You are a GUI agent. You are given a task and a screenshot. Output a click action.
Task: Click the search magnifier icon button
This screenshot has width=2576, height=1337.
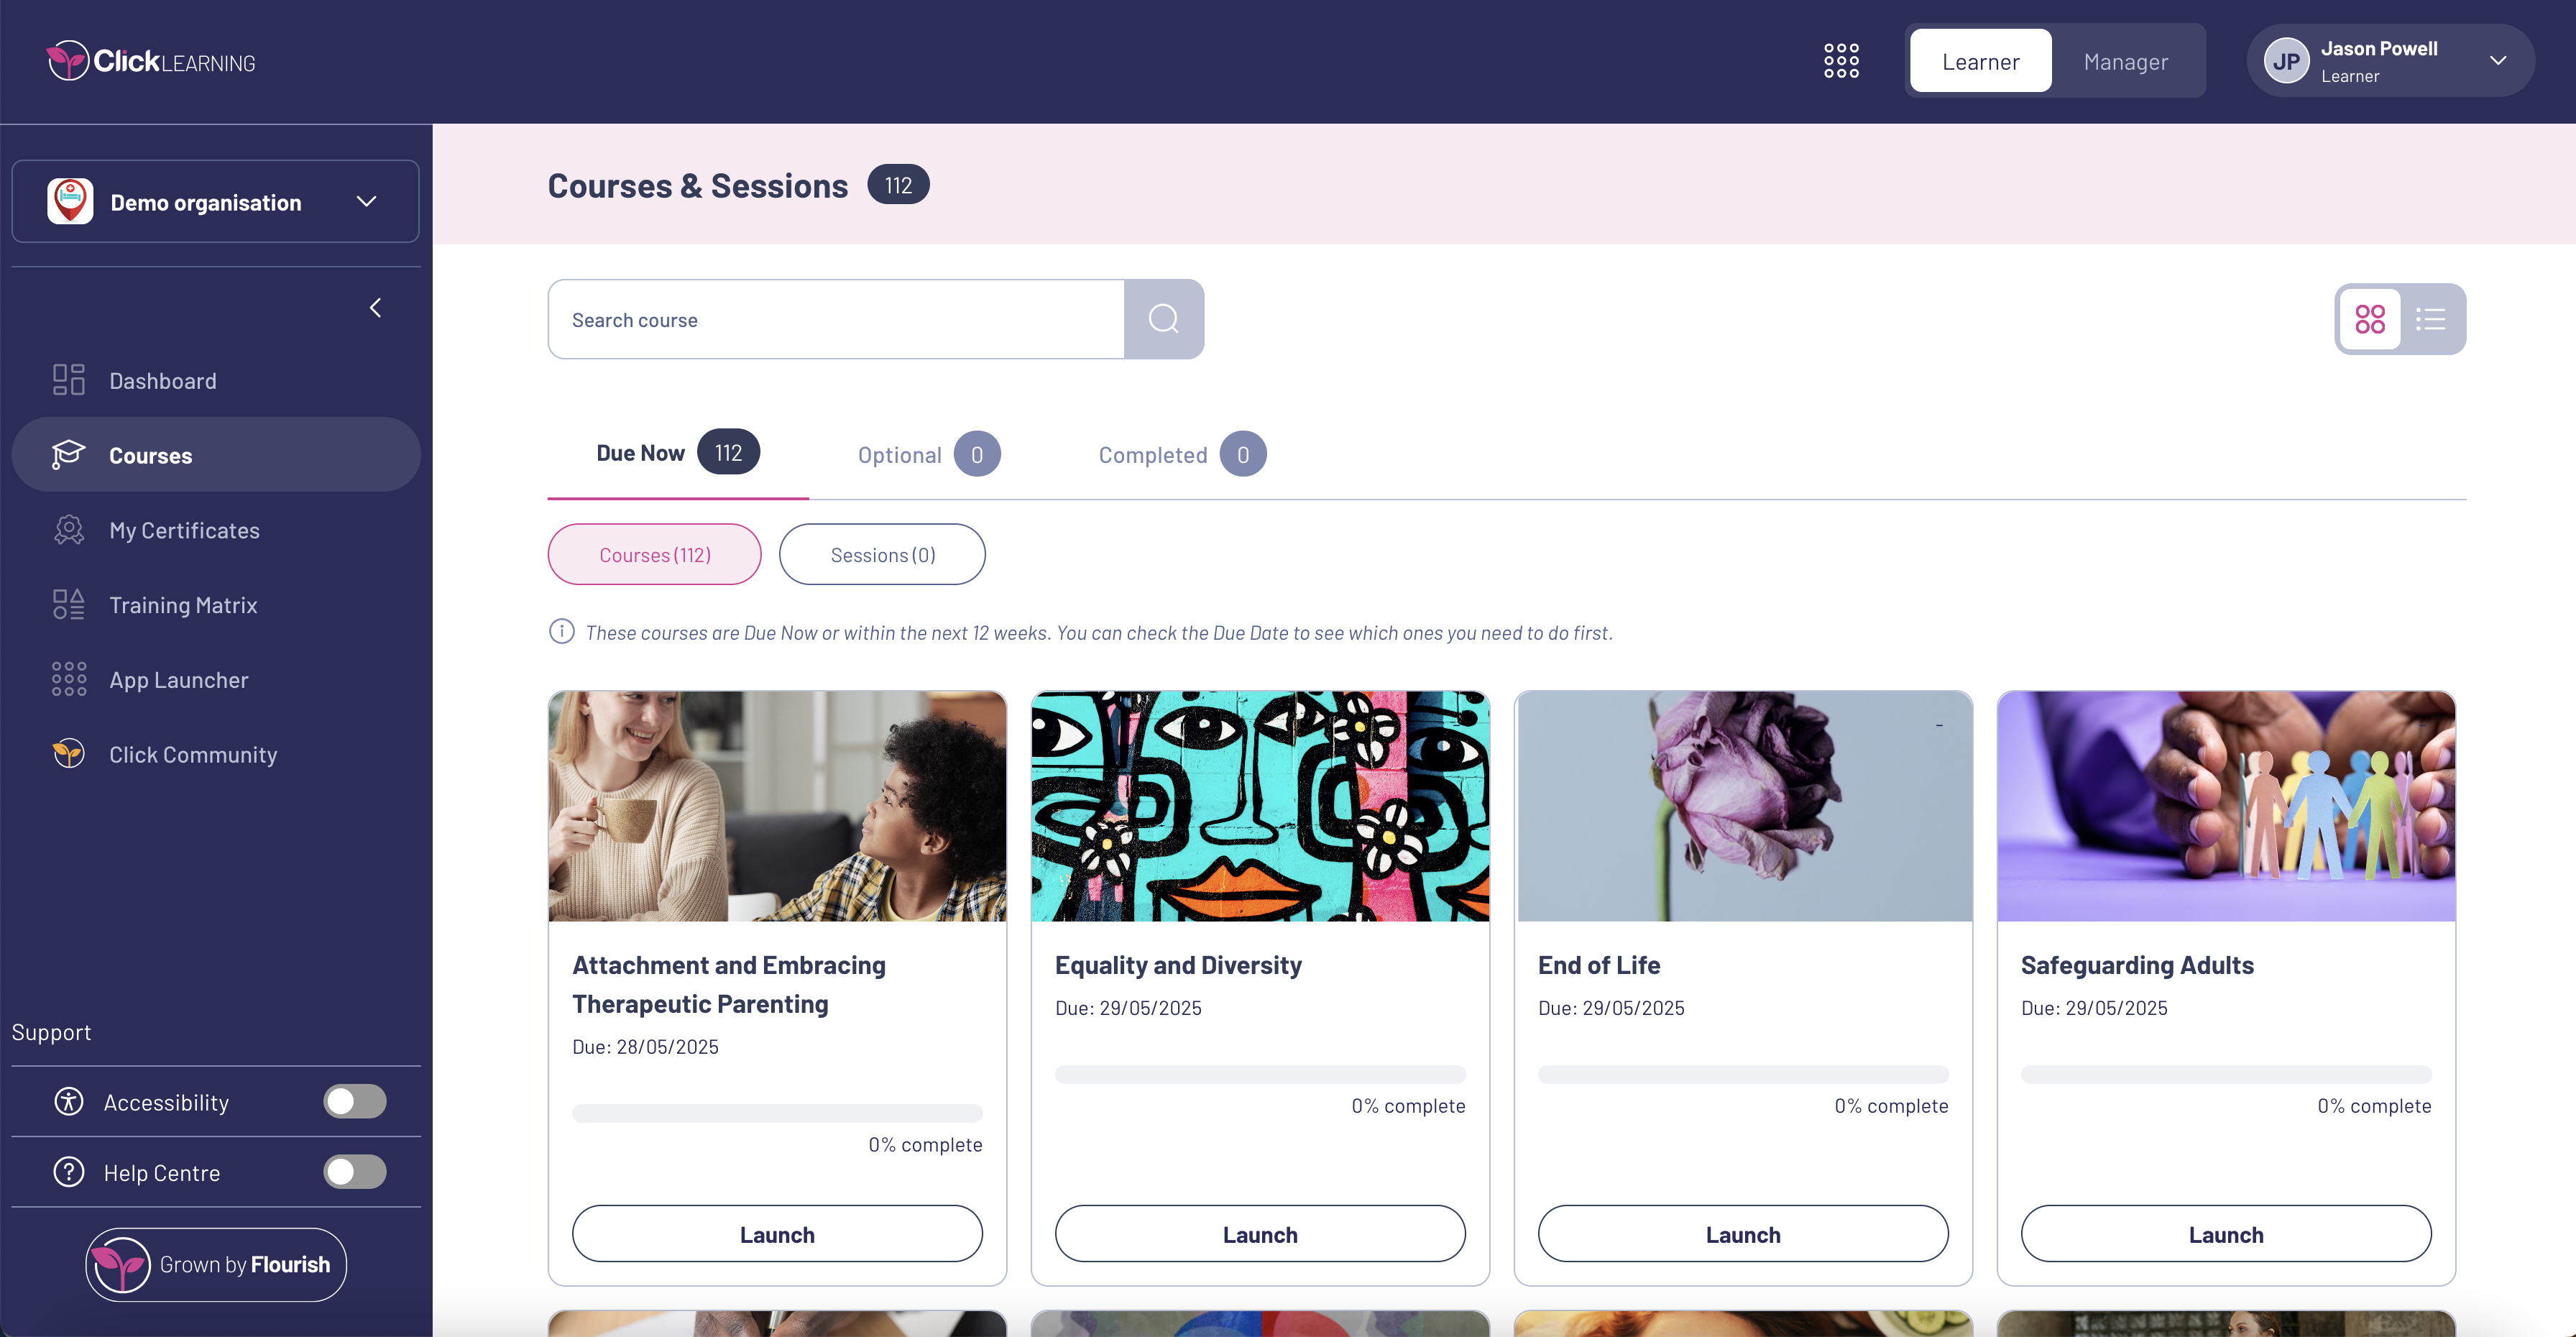[x=1163, y=319]
